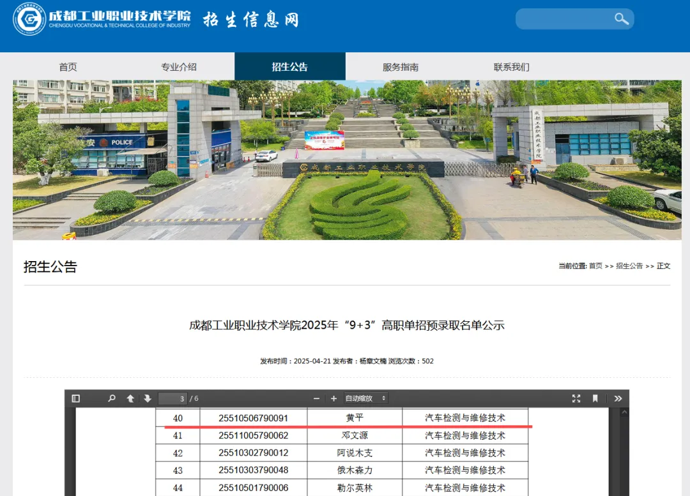The height and width of the screenshot is (496, 690).
Task: Open the 首页 navigation tab
Action: click(x=68, y=67)
